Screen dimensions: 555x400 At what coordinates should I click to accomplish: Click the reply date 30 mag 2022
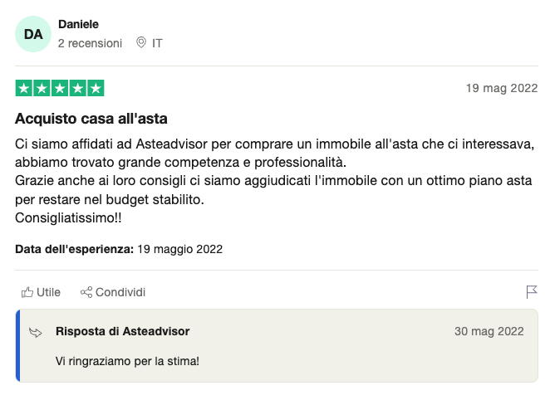pos(489,331)
